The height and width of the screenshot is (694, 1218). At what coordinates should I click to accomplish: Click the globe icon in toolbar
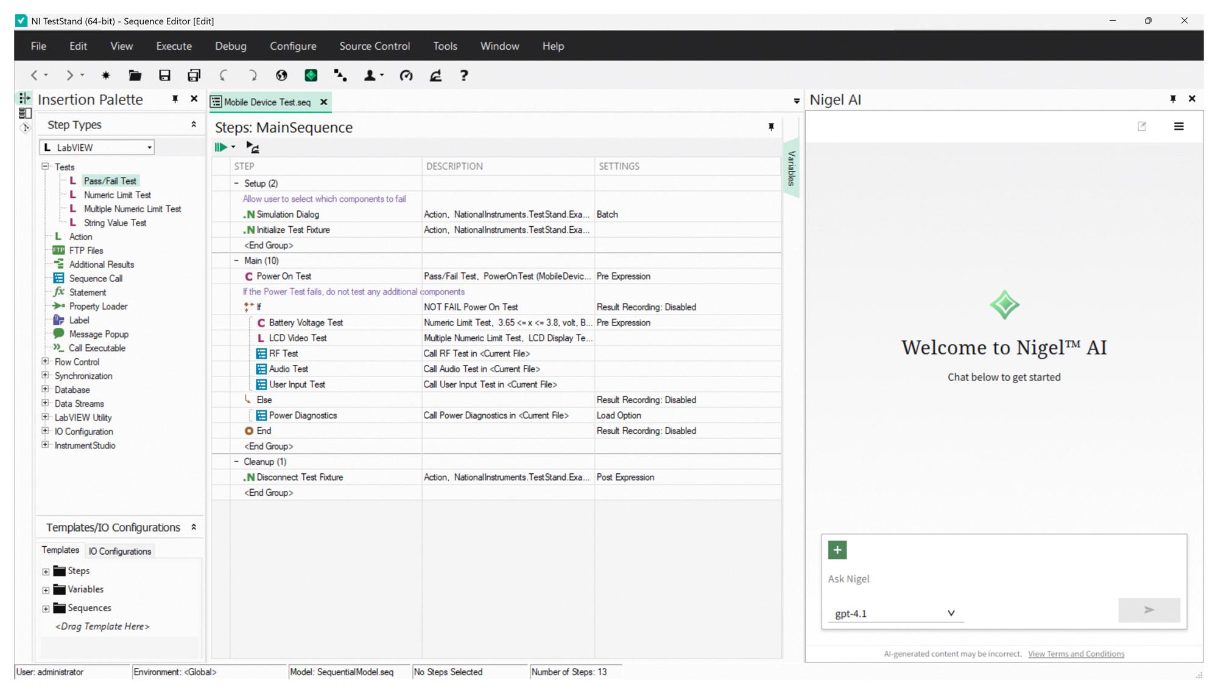click(281, 75)
